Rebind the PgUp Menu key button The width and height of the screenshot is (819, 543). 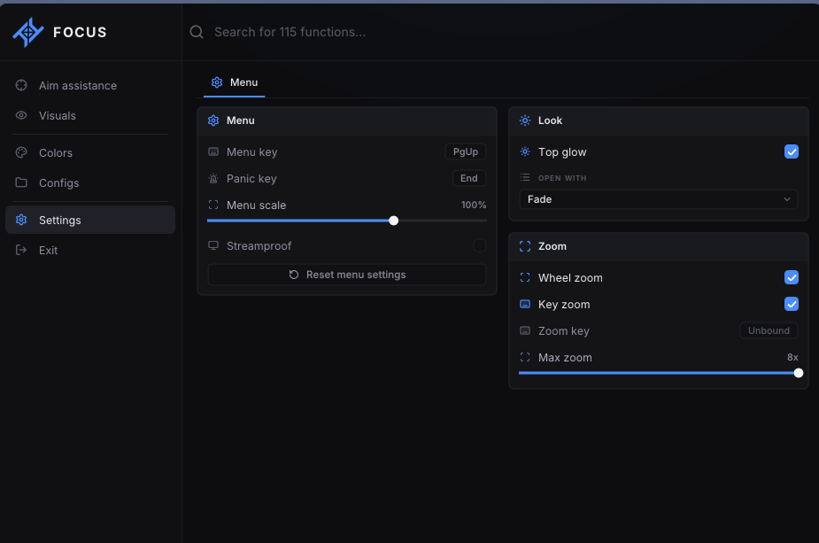point(466,151)
